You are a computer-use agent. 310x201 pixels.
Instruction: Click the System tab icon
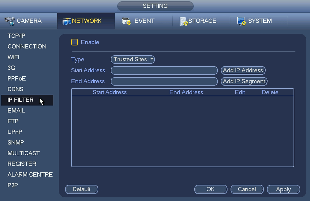(241, 21)
